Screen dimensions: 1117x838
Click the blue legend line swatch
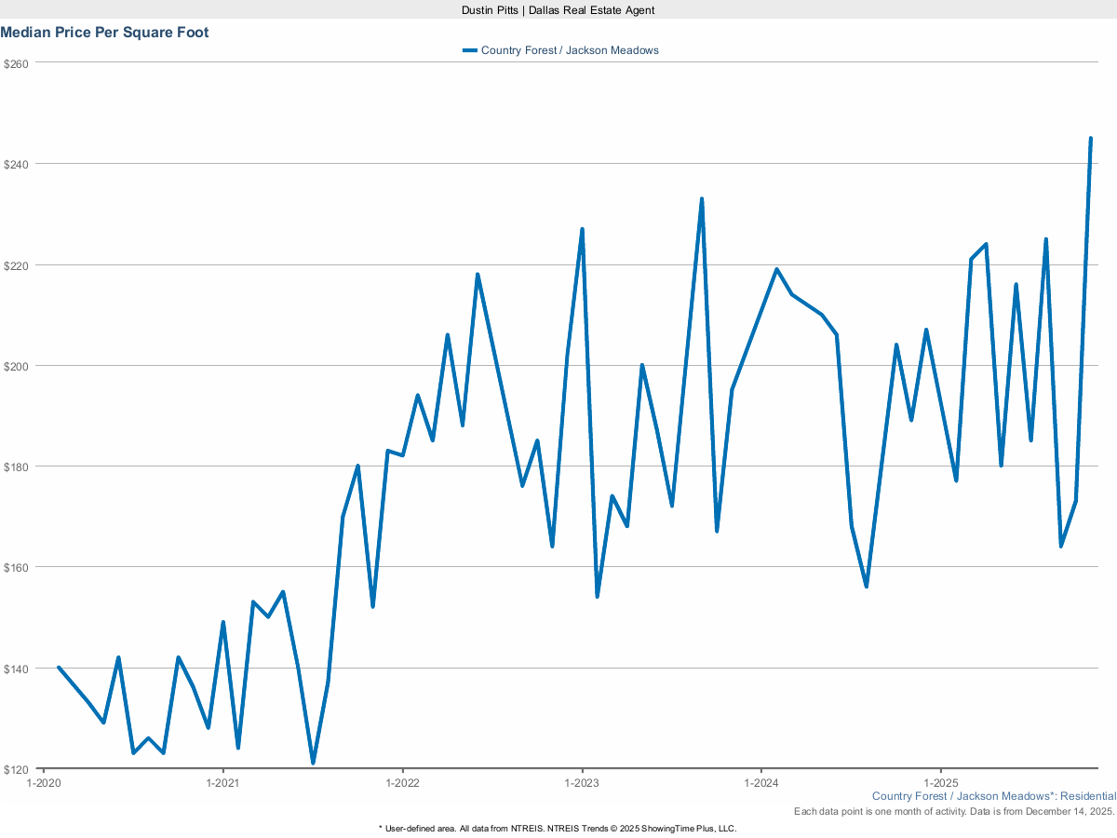tap(470, 50)
